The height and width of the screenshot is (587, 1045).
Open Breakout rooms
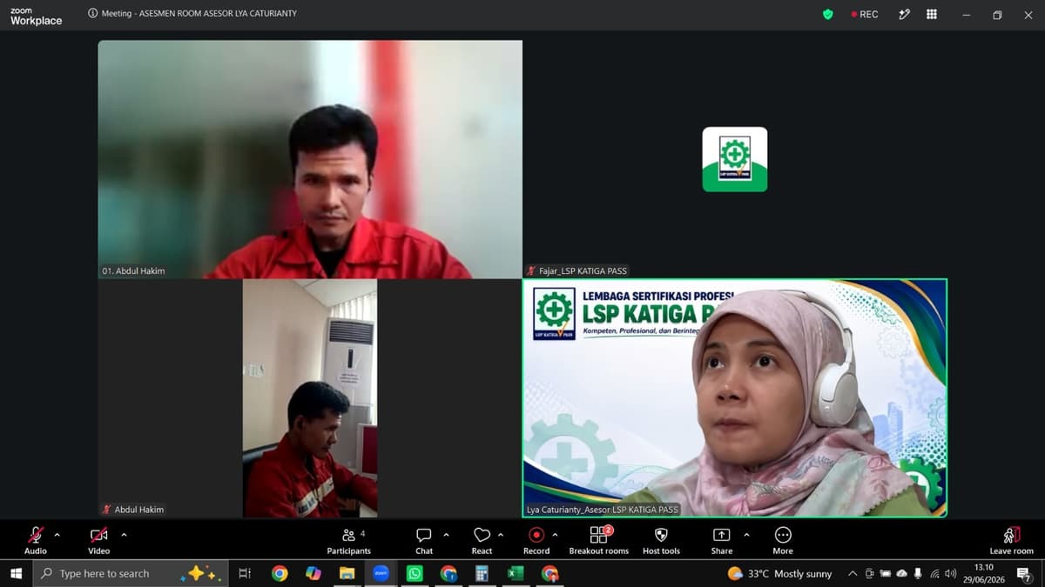point(599,540)
